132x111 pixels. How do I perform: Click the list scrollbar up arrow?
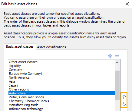(117, 62)
